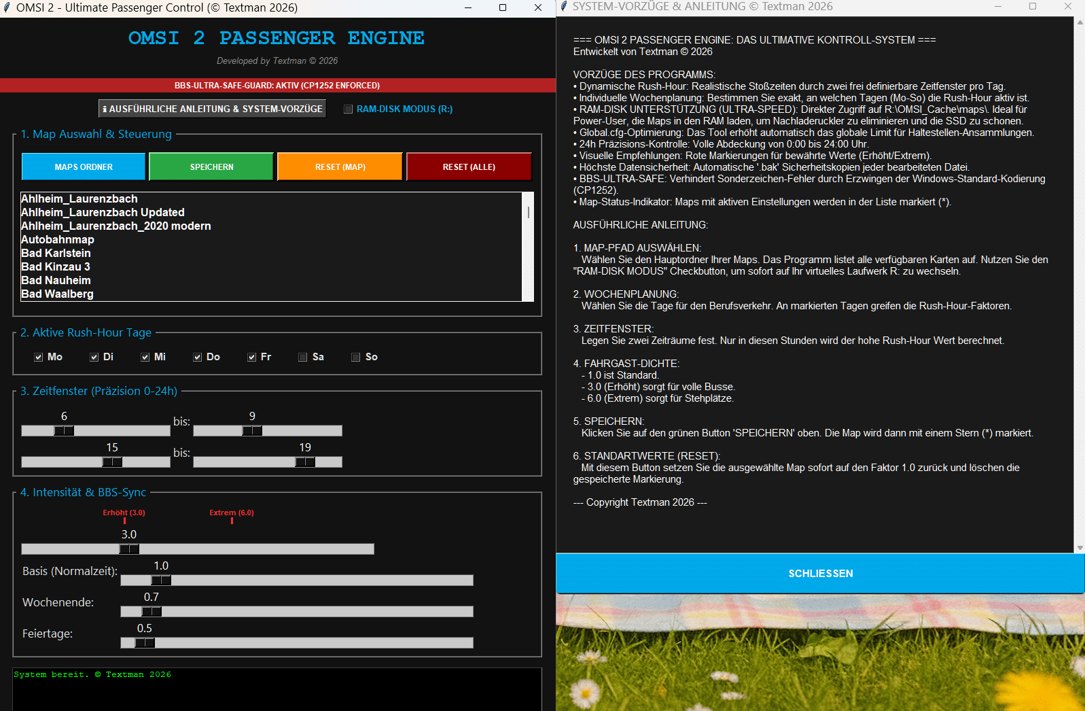Click the SCHLIESSEN button in help window
Viewport: 1085px width, 711px height.
[820, 574]
